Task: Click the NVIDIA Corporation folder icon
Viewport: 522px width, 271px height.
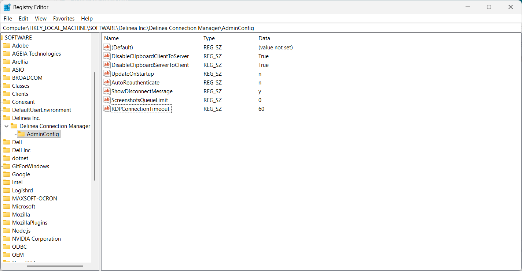Action: [7, 239]
